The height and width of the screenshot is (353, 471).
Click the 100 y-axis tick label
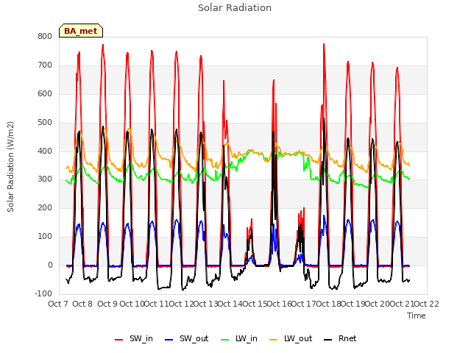pyautogui.click(x=45, y=237)
